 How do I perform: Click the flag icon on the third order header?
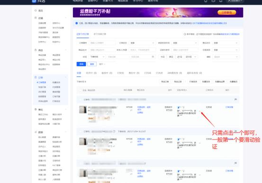[235, 163]
